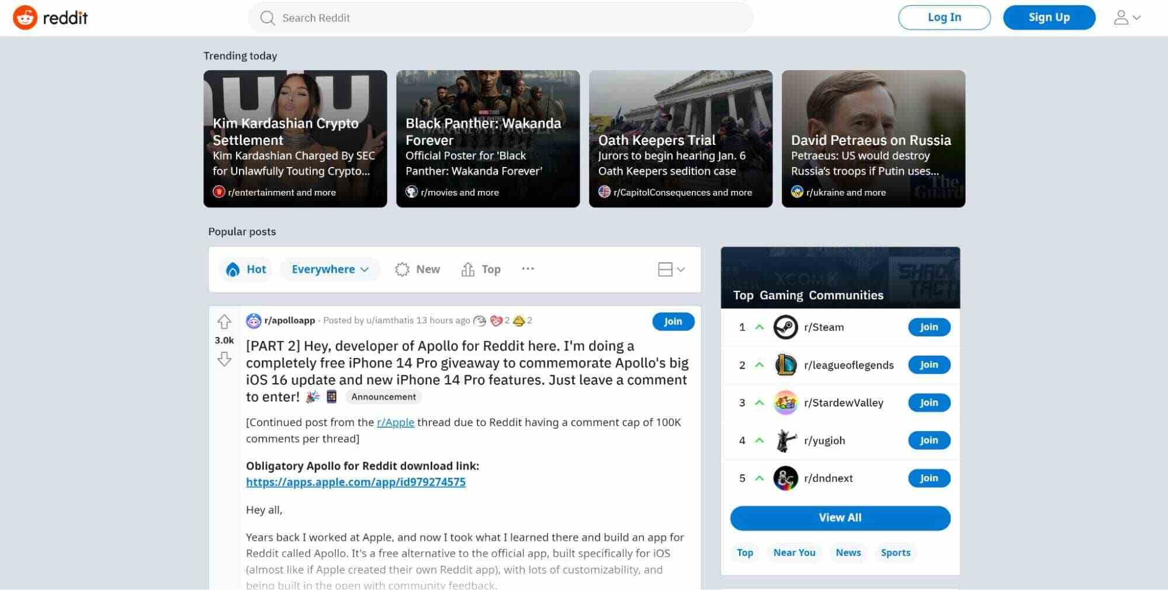Click the Reddit logo home icon

click(x=25, y=18)
